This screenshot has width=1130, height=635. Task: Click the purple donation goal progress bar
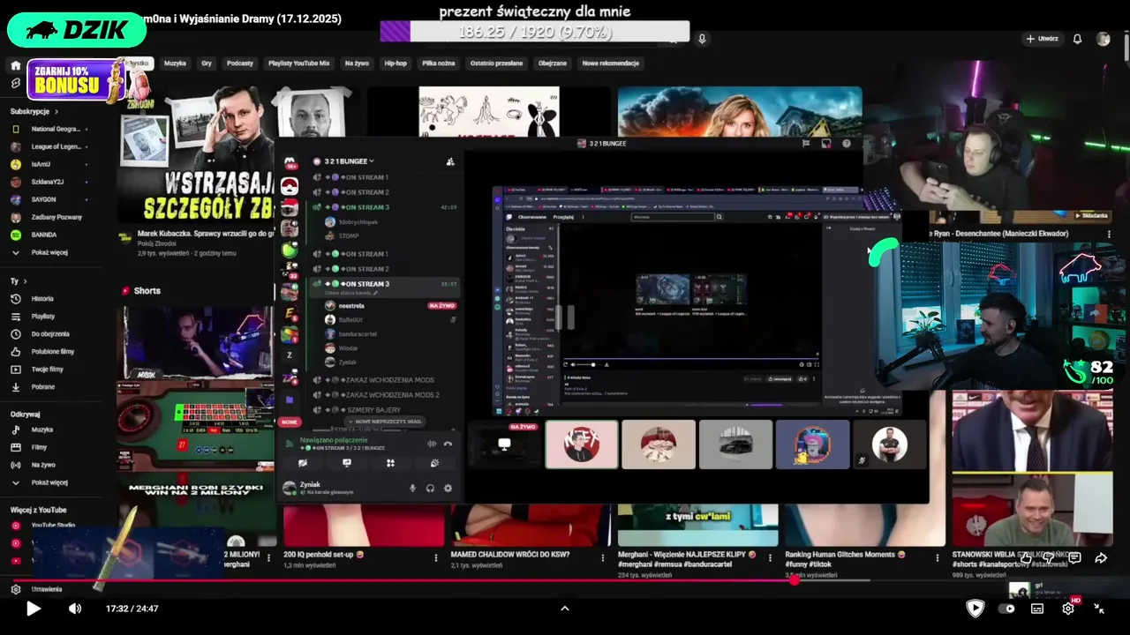(534, 32)
